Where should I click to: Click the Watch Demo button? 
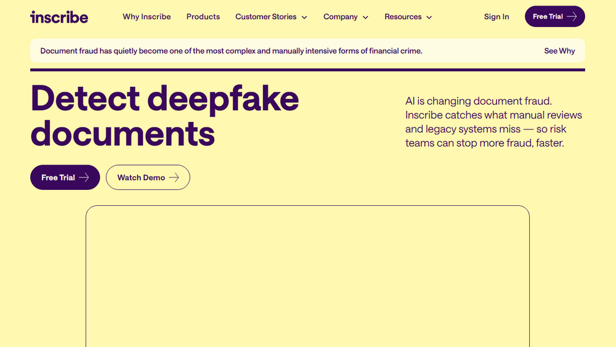pyautogui.click(x=148, y=178)
